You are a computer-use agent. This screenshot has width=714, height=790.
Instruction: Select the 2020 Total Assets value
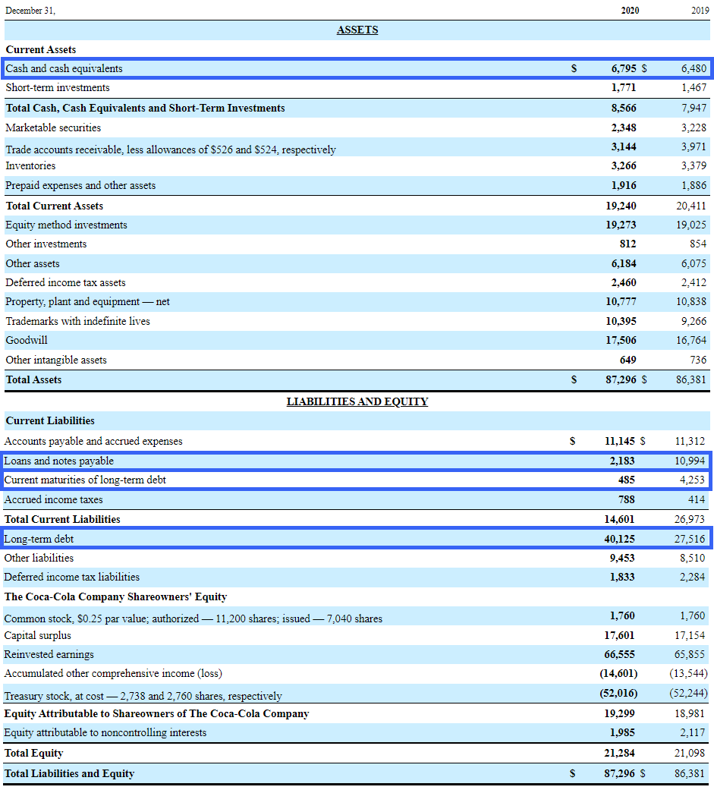click(x=620, y=379)
